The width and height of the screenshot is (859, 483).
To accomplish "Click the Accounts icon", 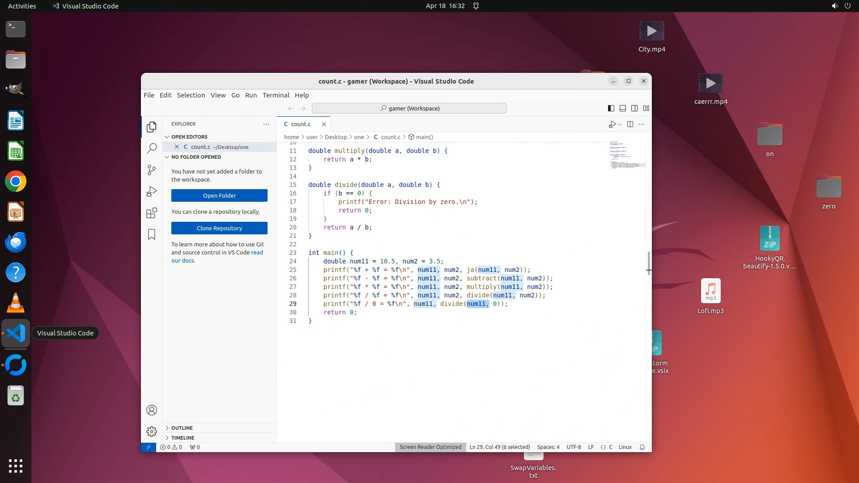I will (x=152, y=410).
